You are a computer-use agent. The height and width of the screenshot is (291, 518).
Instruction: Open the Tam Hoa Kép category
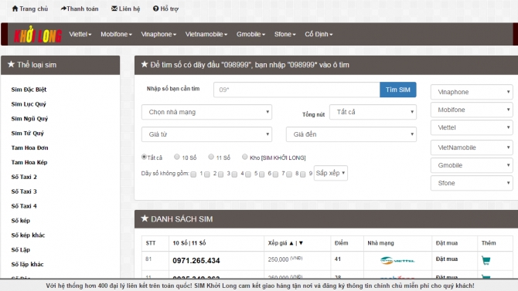pyautogui.click(x=29, y=162)
